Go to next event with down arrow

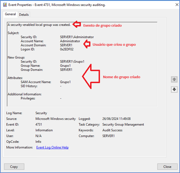[x=174, y=90]
